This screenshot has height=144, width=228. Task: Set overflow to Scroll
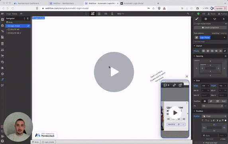[x=217, y=101]
